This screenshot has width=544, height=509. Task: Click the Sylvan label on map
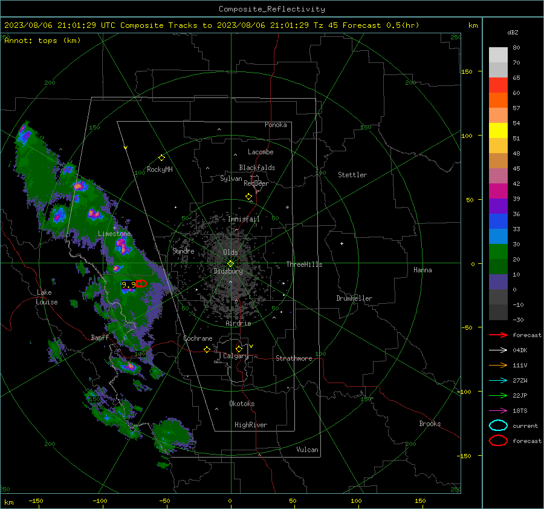pyautogui.click(x=231, y=179)
